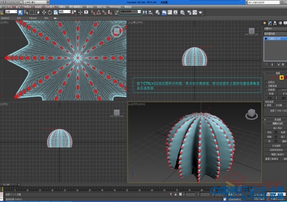Select the 子对象 preview selection radio
The image size is (287, 202).
(274, 105)
